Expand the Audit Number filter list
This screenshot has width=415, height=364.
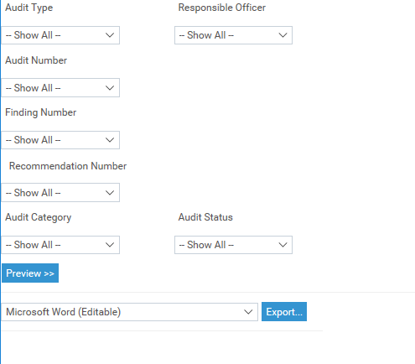(60, 88)
